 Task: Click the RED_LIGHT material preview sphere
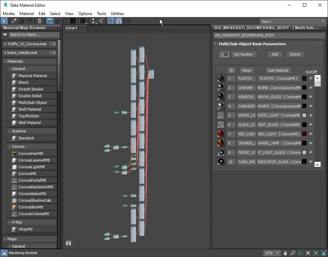point(221,134)
